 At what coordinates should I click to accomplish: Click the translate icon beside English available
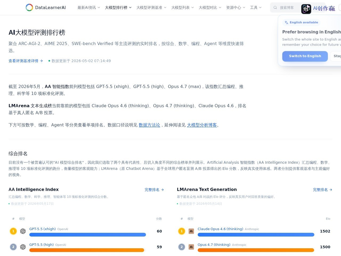point(286,22)
